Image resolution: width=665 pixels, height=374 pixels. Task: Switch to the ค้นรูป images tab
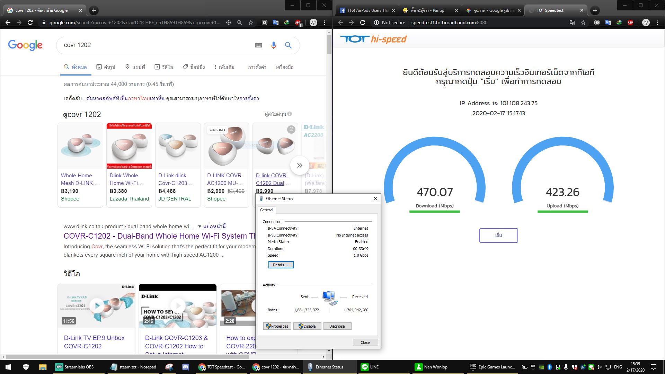tap(106, 67)
